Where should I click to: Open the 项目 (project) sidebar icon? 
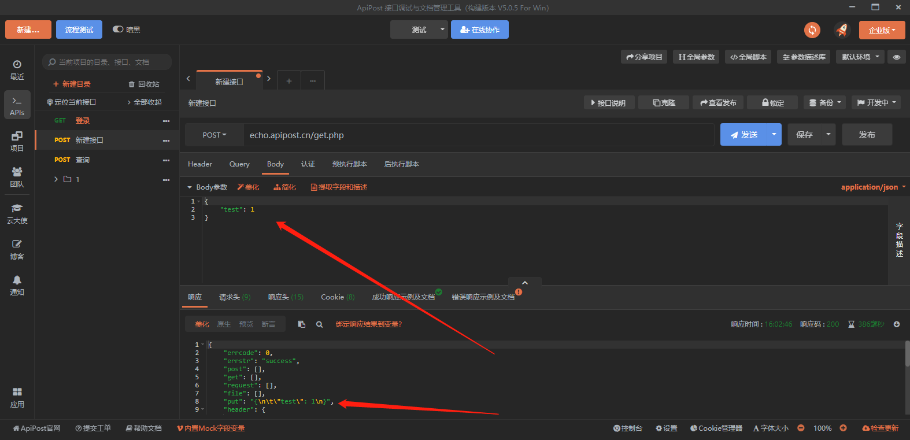coord(17,142)
